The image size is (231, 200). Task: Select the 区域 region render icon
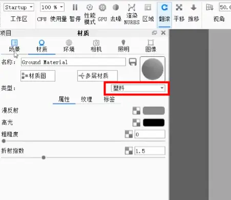148,8
